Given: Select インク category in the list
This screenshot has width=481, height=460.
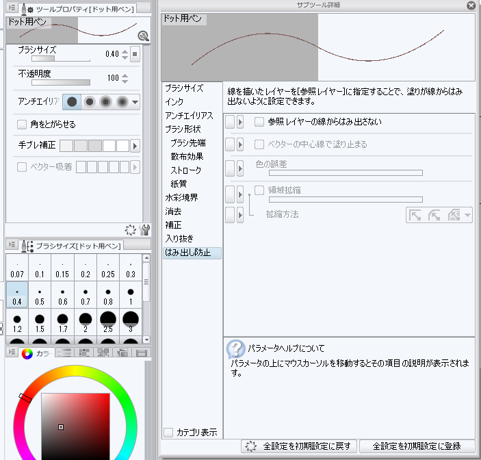Looking at the screenshot, I should coord(174,102).
